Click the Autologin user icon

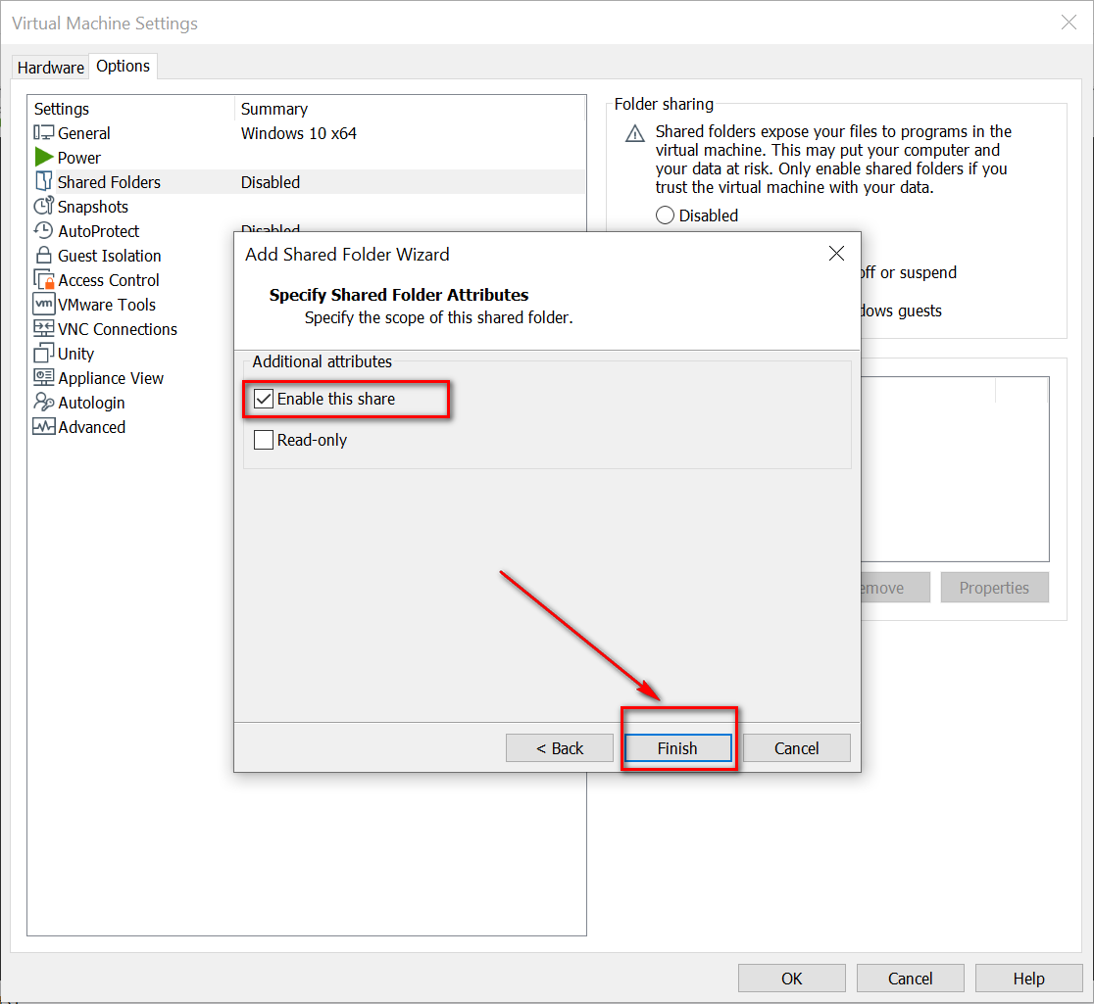pyautogui.click(x=44, y=402)
